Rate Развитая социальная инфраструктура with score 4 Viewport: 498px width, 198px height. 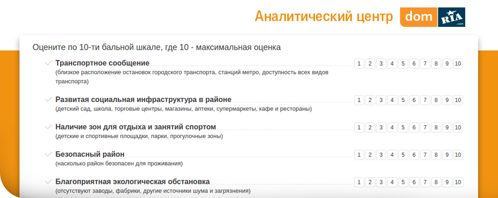point(392,100)
